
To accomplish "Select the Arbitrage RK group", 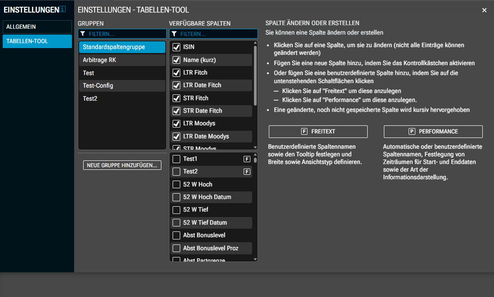I will coord(122,60).
